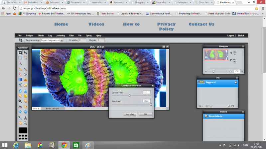Choose the Zoom magnifier tool
The image size is (266, 149).
25,123
